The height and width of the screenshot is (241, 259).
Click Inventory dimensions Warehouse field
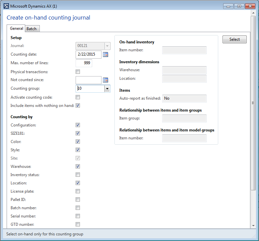pos(184,70)
